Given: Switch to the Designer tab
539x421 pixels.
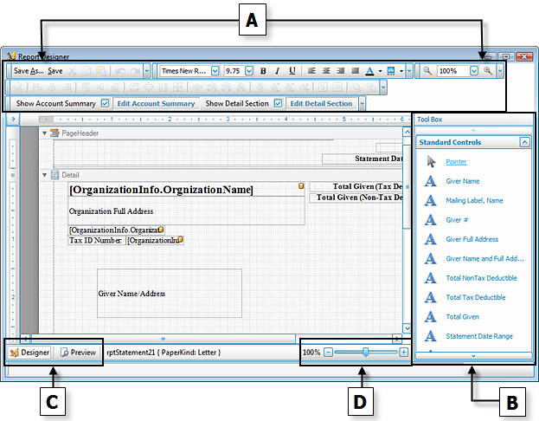Looking at the screenshot, I should point(29,353).
